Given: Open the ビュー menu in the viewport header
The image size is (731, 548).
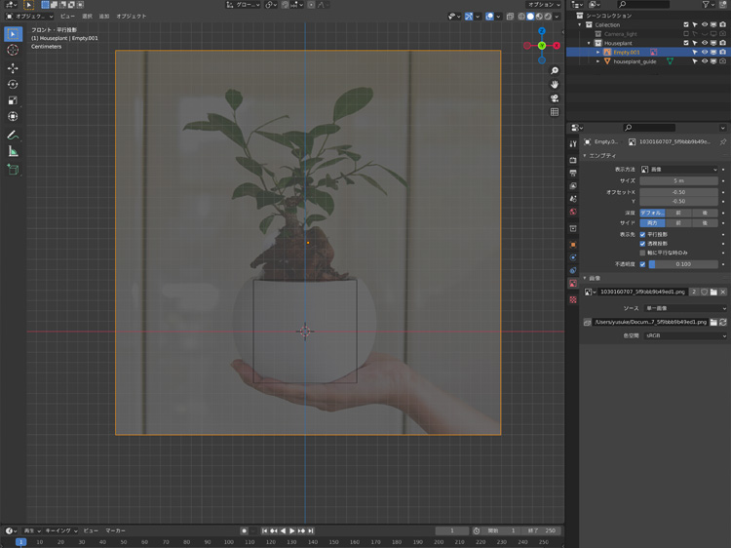Looking at the screenshot, I should [67, 17].
